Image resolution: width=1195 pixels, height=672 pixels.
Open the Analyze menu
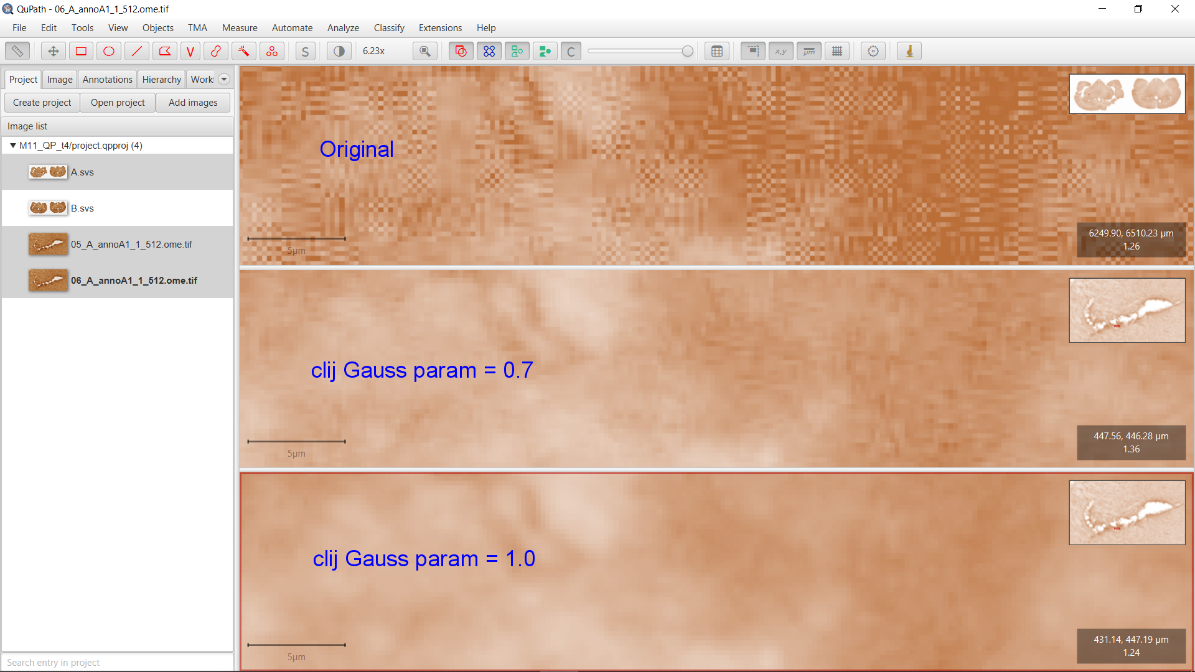point(343,28)
